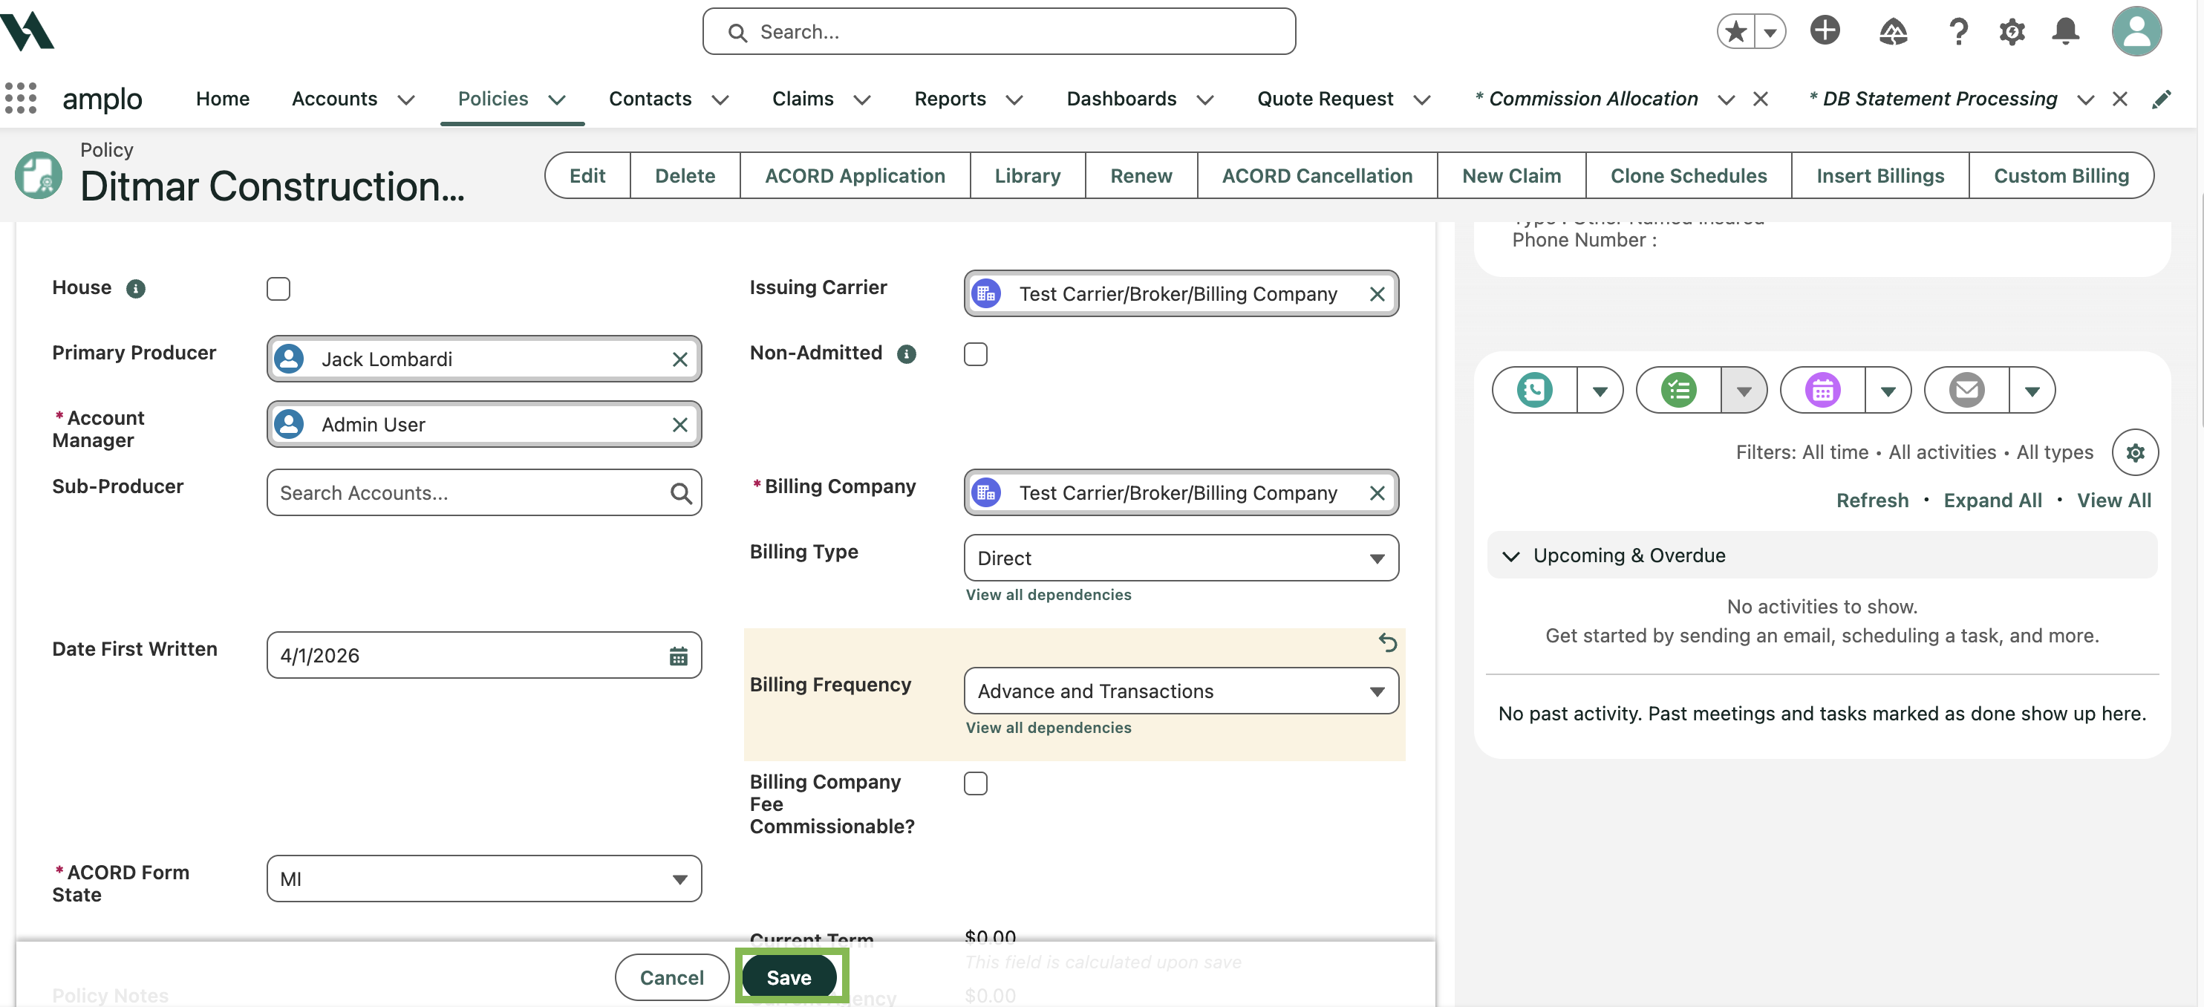Clear Admin User from Account Manager
Viewport: 2204px width, 1007px height.
pos(679,426)
